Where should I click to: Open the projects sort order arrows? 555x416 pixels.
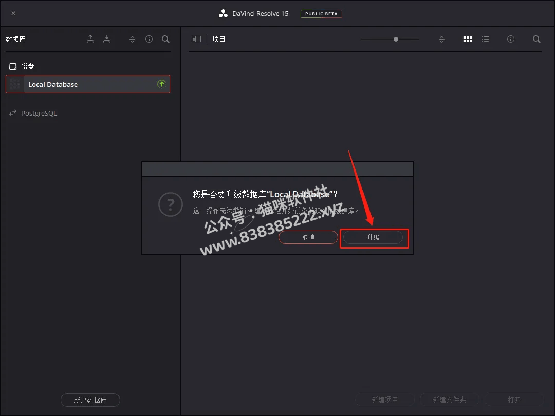[441, 39]
